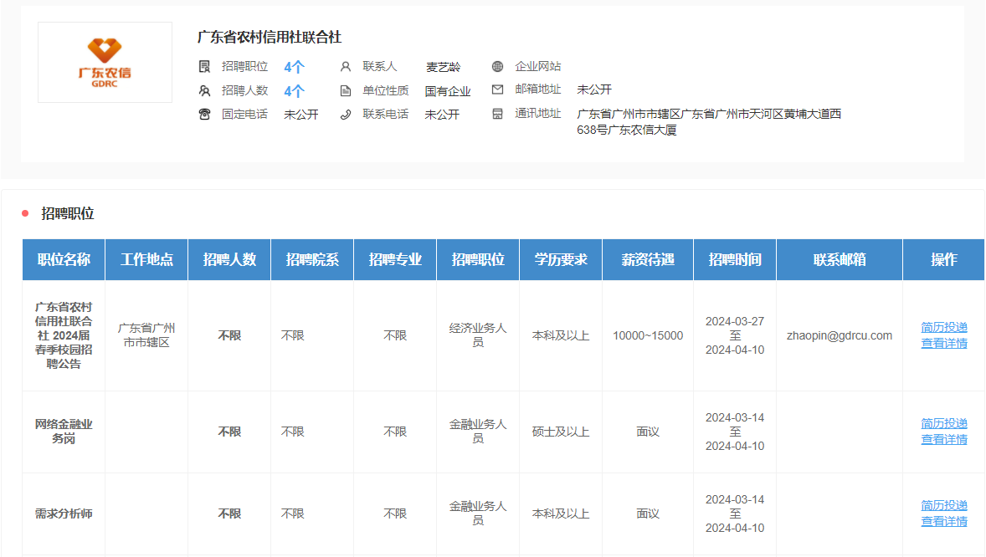Open 查看详情 for 春季校园招聘公告 row

point(944,343)
